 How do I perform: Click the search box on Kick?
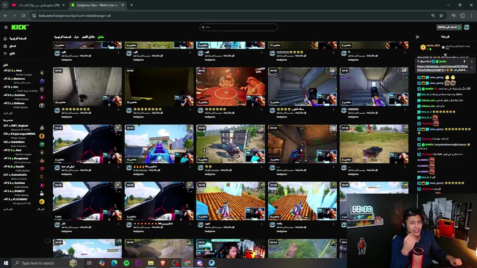[238, 27]
